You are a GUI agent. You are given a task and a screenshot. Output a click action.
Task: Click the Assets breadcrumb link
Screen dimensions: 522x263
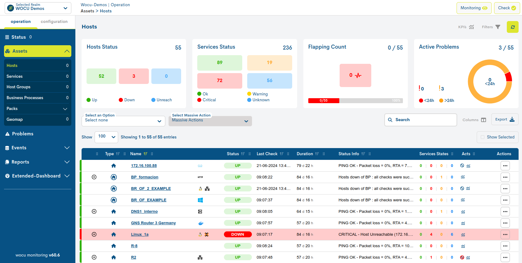[87, 11]
